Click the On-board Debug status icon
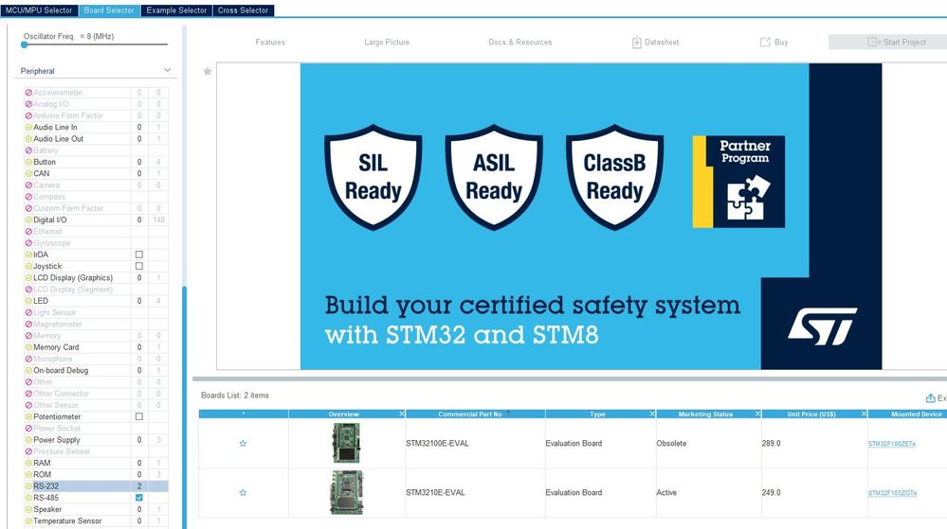 (x=28, y=370)
